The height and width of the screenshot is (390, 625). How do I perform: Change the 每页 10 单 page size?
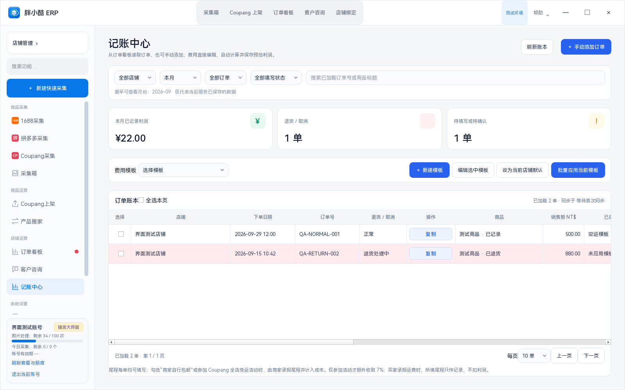pos(534,356)
